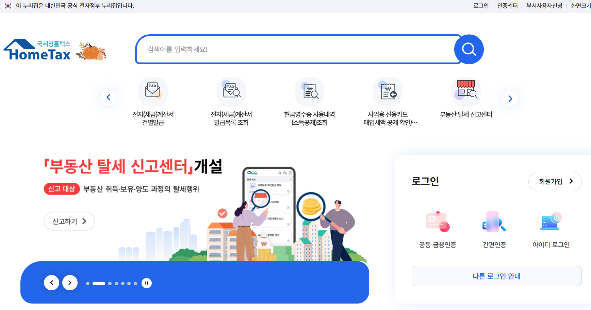The width and height of the screenshot is (591, 310).
Task: Click the blue magnifier search button
Action: click(x=469, y=49)
